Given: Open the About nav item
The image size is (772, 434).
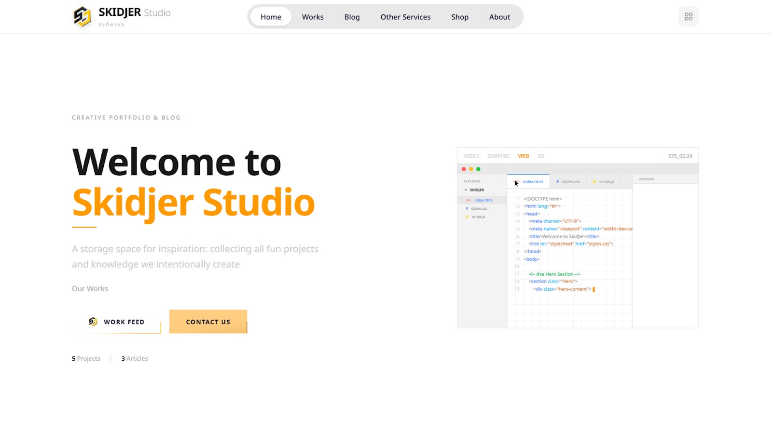Looking at the screenshot, I should point(499,17).
